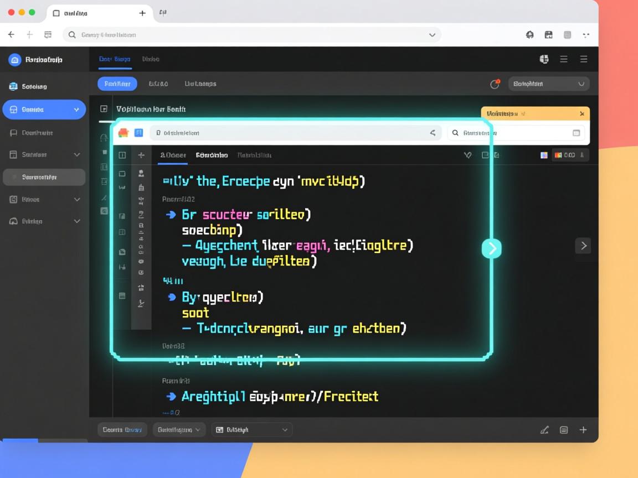The image size is (638, 478).
Task: Click the plus icon beside the inner editor tabs
Action: (x=141, y=155)
